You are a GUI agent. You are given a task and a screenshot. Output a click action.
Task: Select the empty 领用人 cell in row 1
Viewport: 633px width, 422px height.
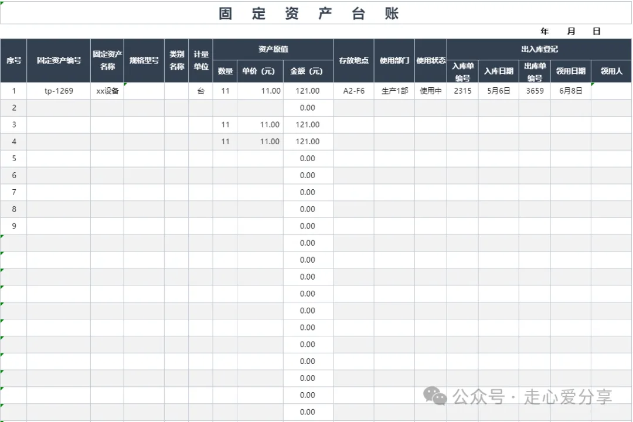tap(611, 91)
